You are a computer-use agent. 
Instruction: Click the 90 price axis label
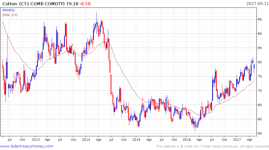pyautogui.click(x=260, y=33)
